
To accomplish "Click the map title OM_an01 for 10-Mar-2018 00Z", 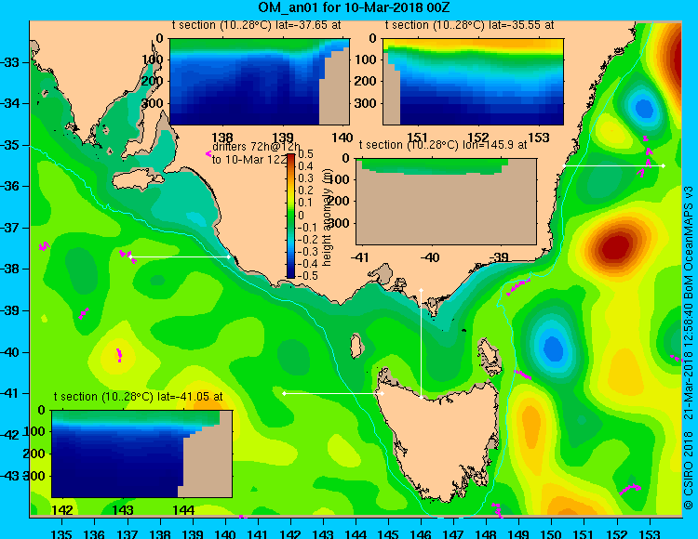I will click(355, 7).
